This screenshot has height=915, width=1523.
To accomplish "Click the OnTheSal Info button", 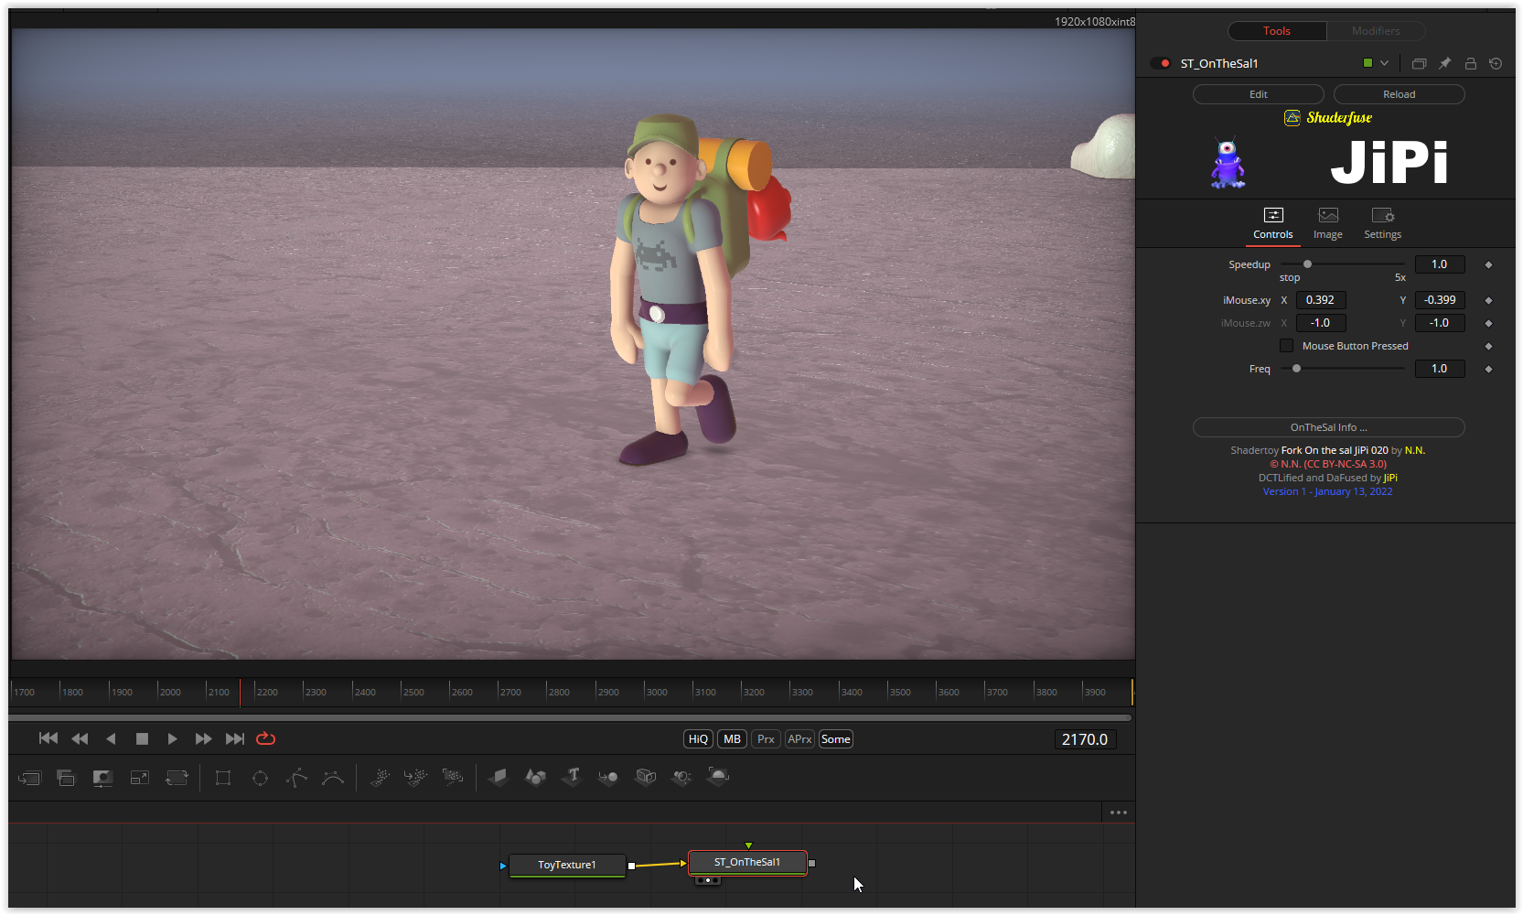I will pyautogui.click(x=1329, y=427).
